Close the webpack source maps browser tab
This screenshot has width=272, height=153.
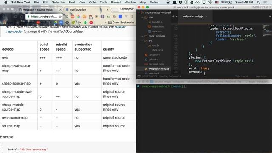[x=60, y=10]
